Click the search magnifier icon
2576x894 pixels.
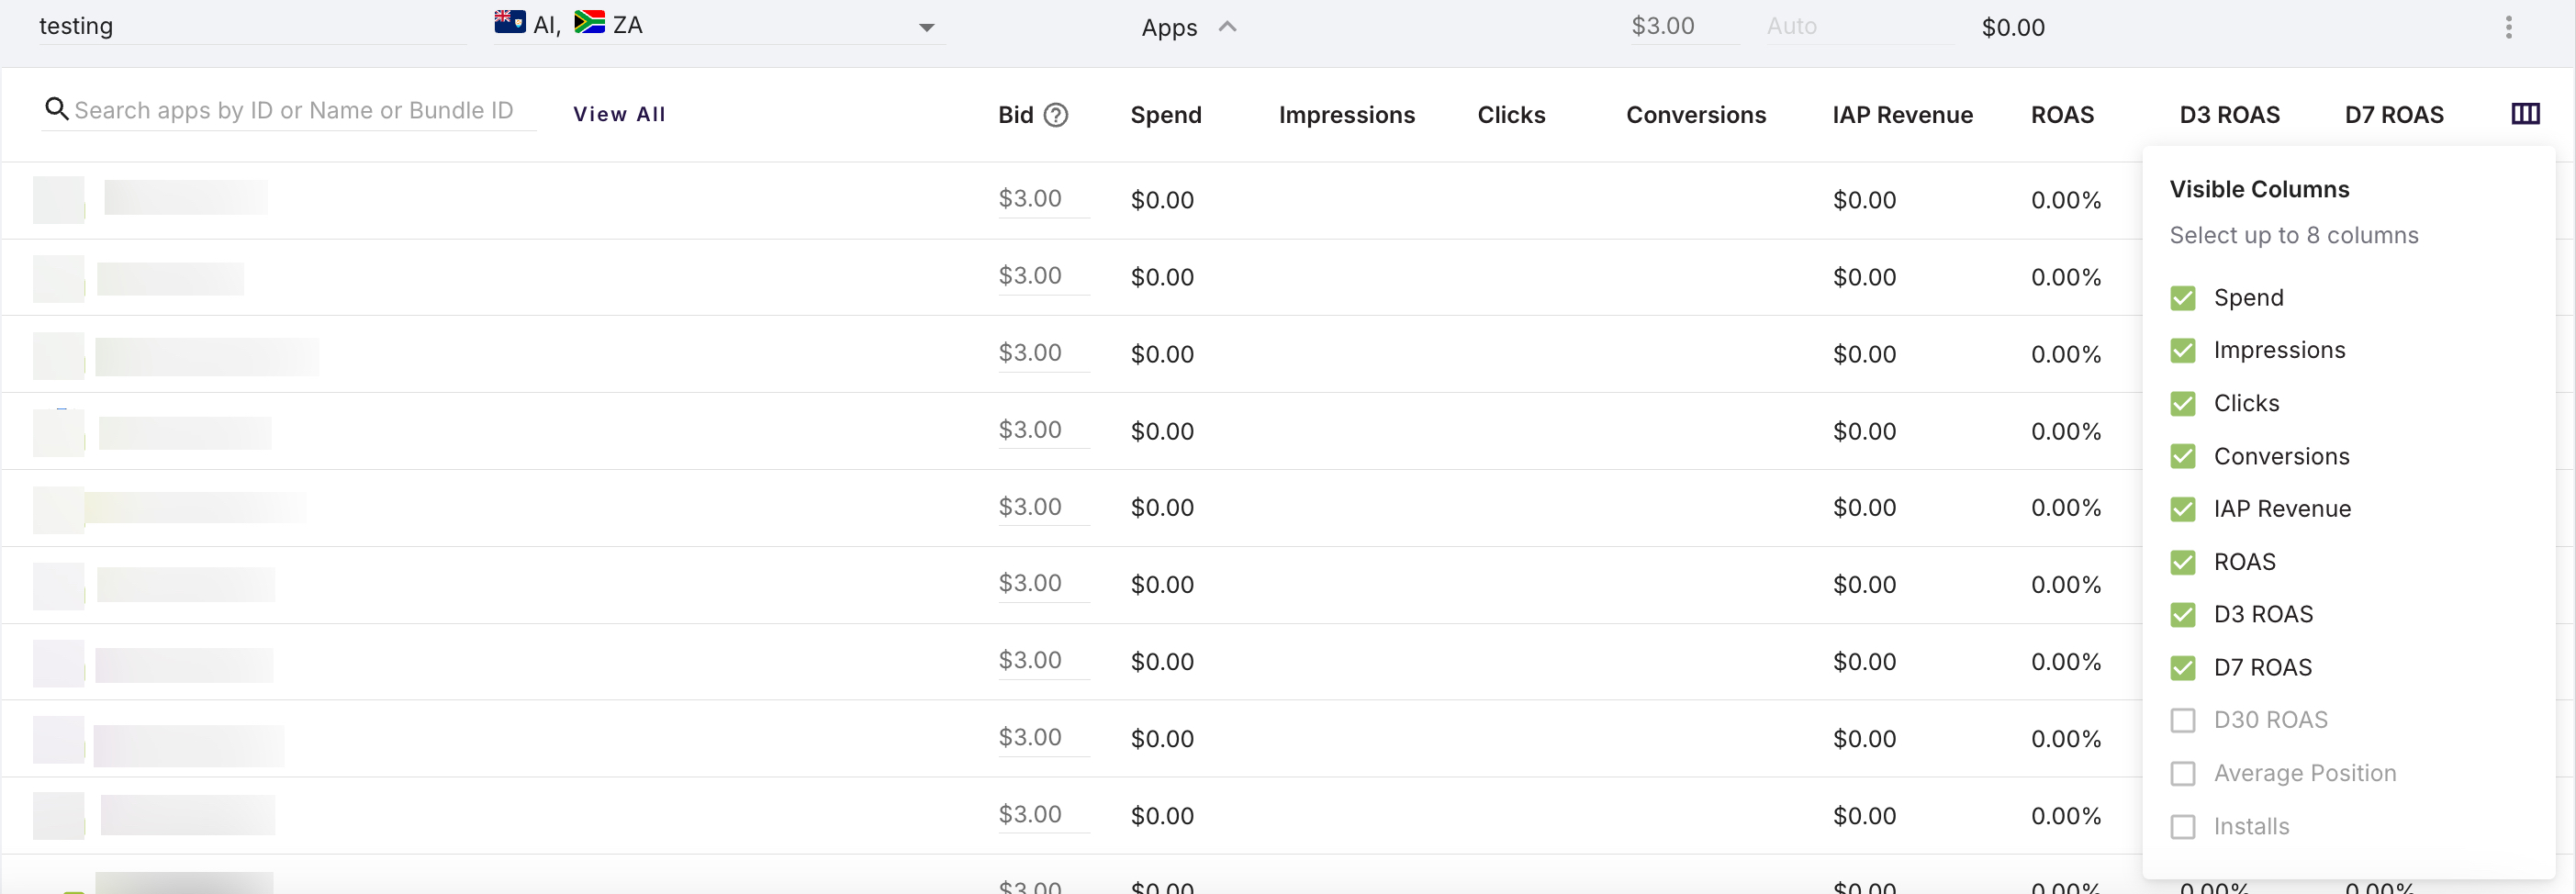click(56, 109)
